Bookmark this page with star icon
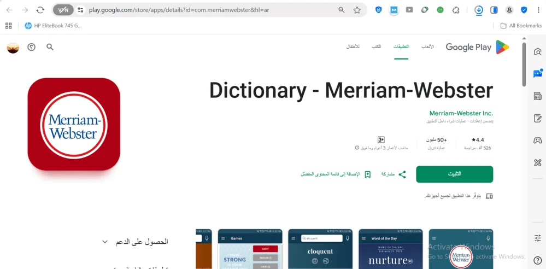 click(357, 10)
